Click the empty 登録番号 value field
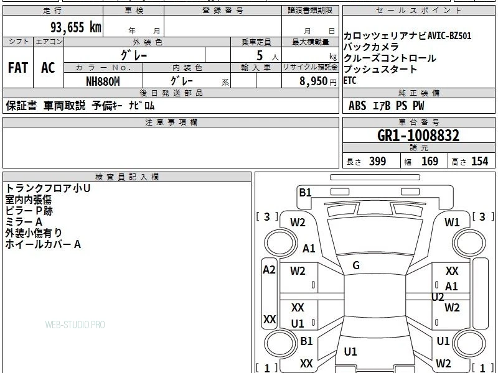498x373 pixels. point(223,26)
